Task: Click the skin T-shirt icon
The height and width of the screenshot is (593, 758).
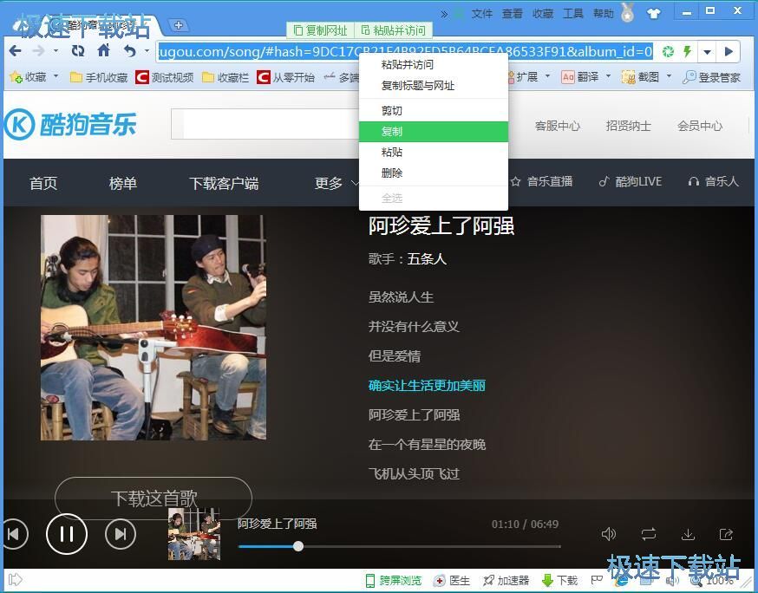Action: (x=654, y=14)
